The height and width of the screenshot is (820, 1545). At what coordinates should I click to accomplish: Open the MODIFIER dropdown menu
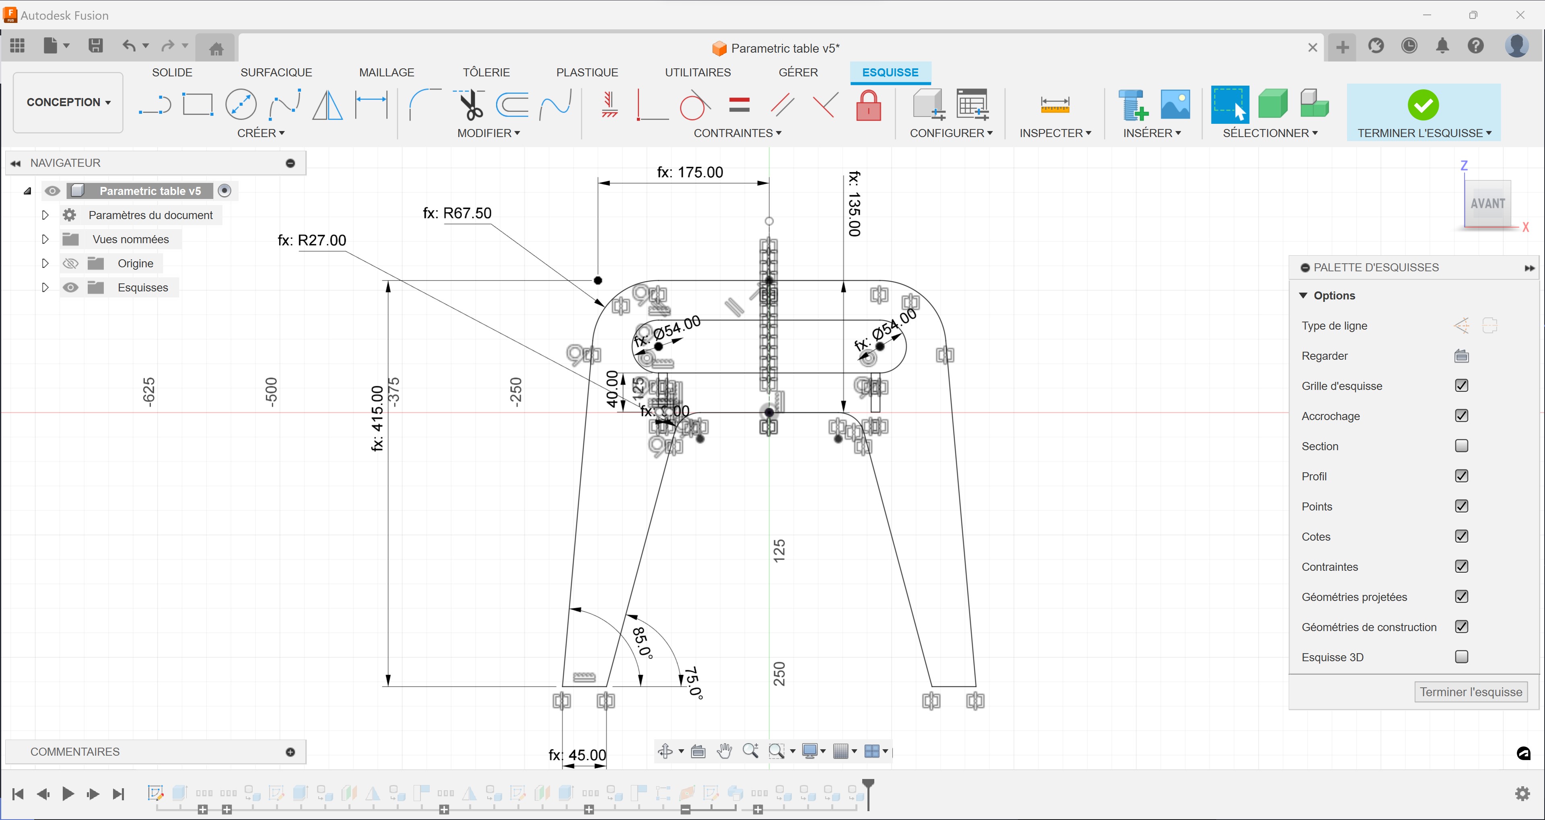pos(488,133)
